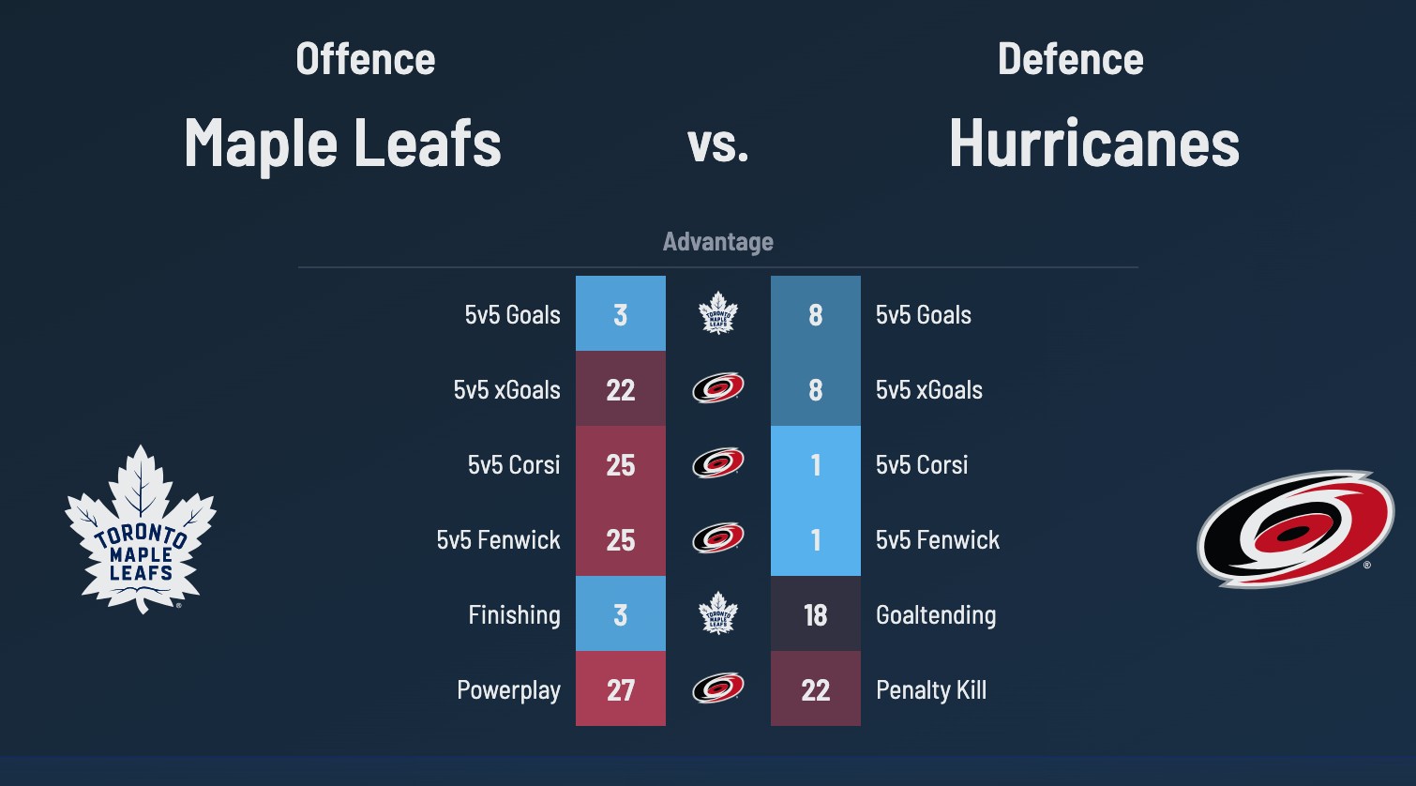This screenshot has height=786, width=1416.
Task: Click the Finishing stat label
Action: (514, 614)
